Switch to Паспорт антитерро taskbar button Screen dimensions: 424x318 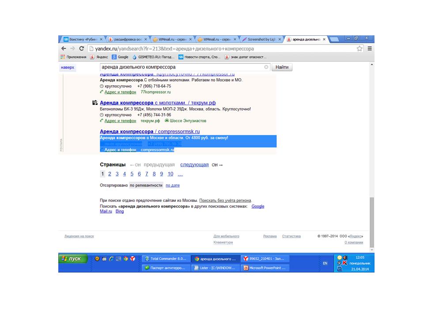pos(166,268)
